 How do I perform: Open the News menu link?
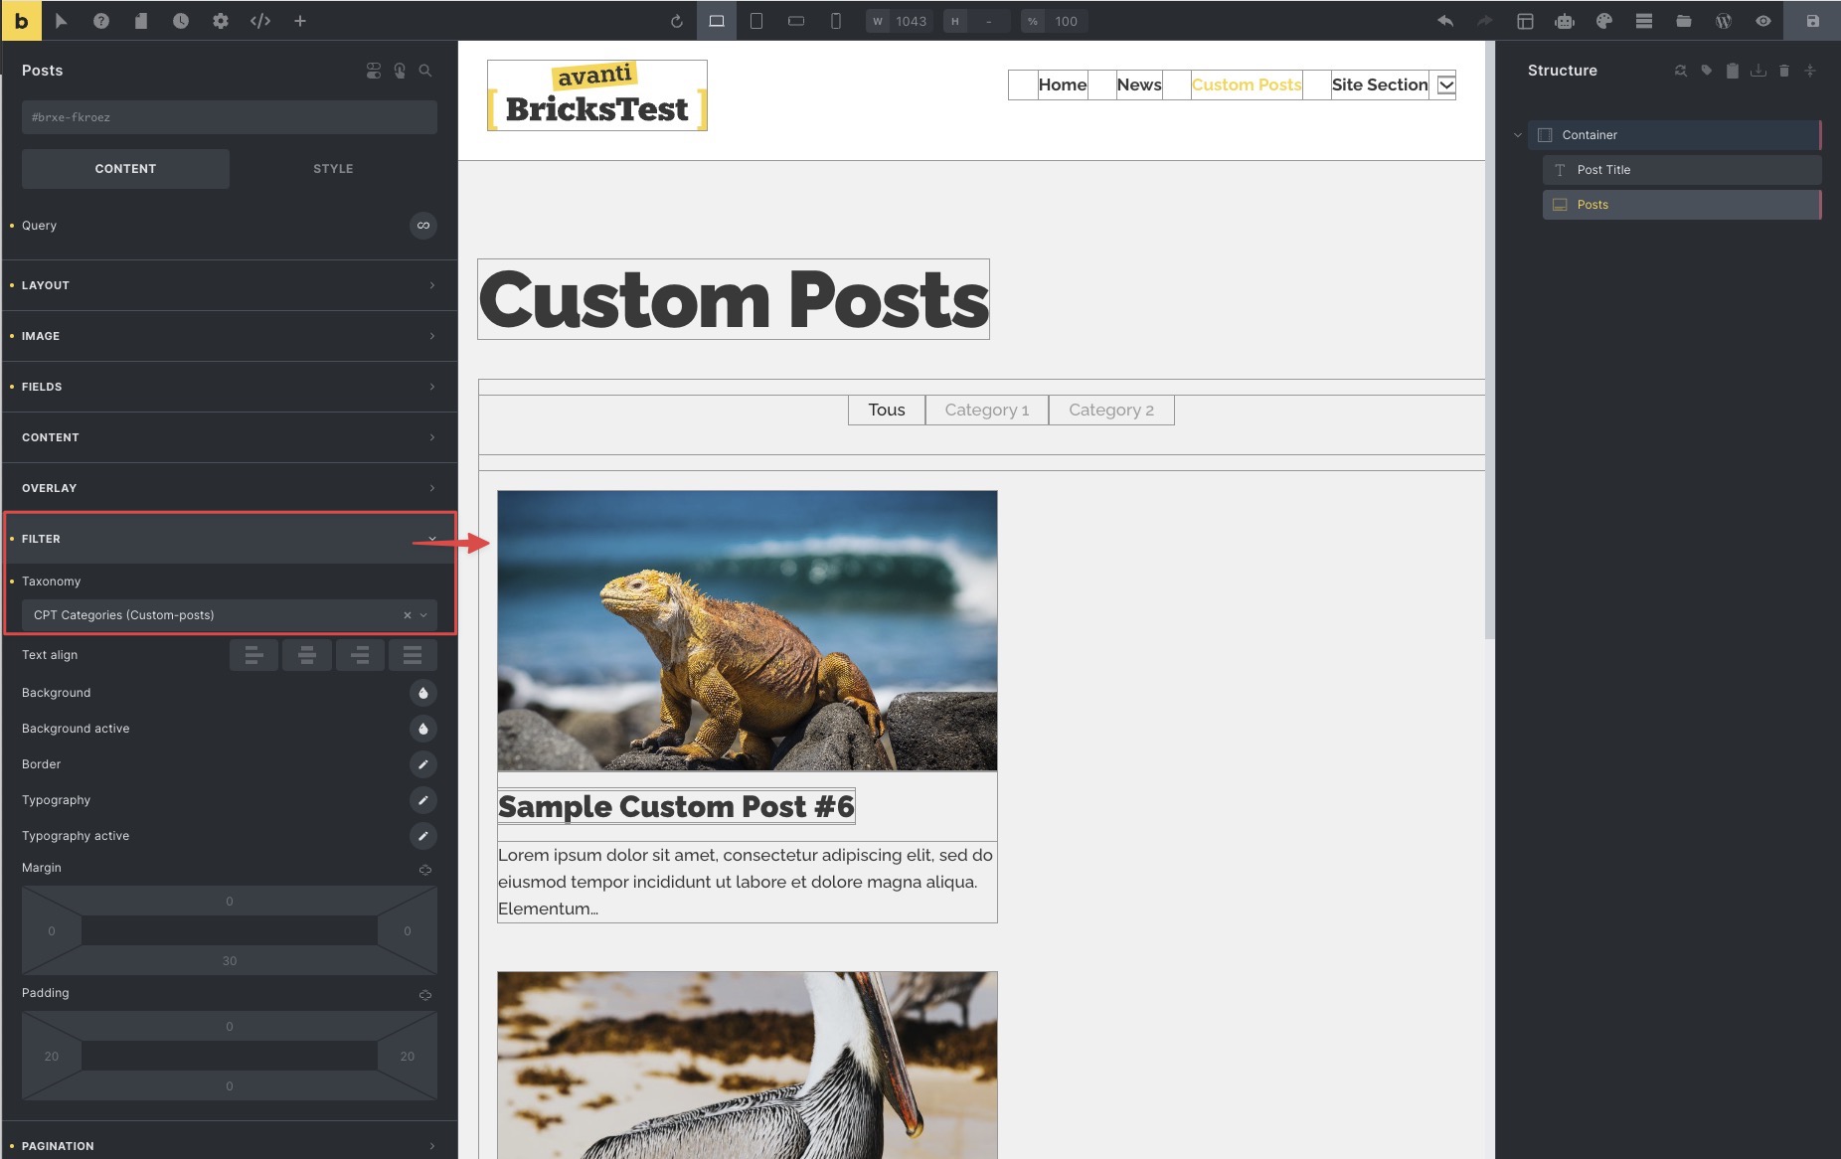(x=1139, y=85)
